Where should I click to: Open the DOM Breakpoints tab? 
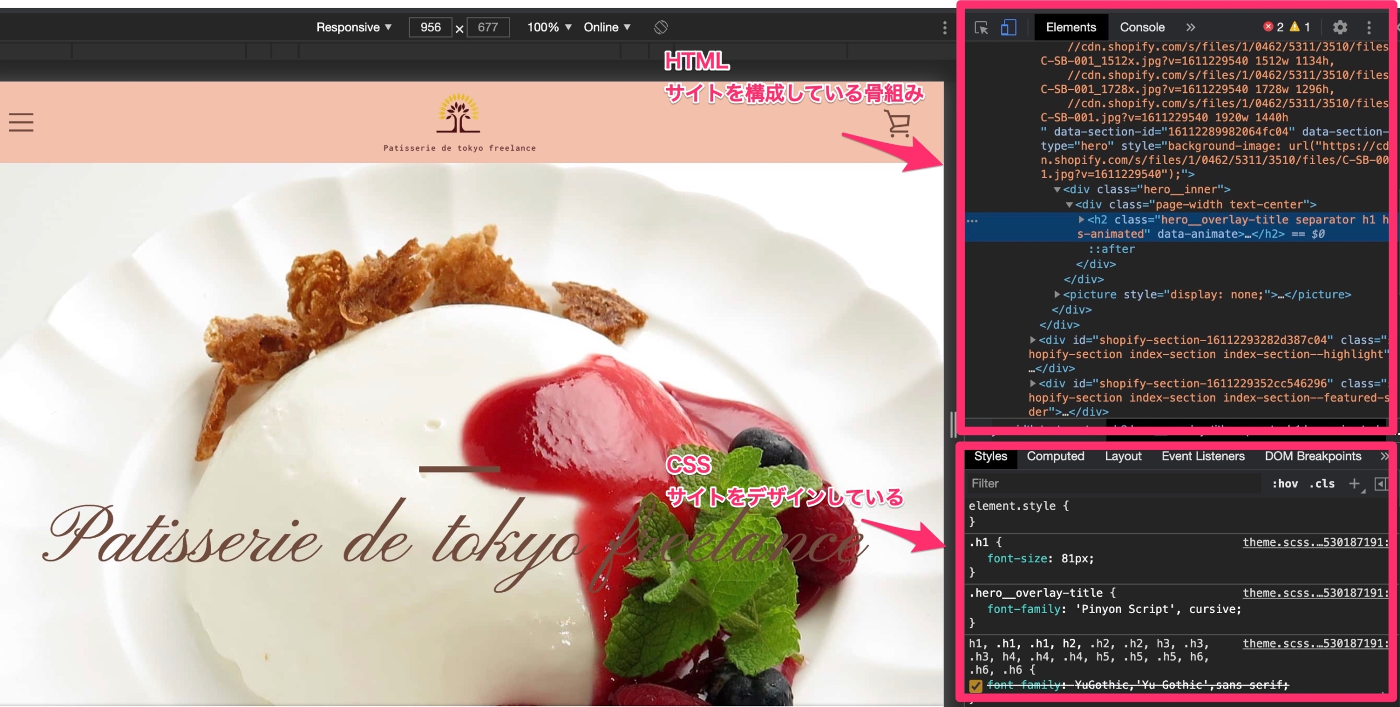[1312, 456]
